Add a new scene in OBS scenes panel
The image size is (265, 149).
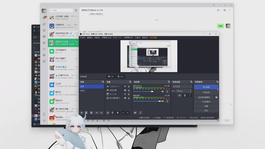click(81, 113)
